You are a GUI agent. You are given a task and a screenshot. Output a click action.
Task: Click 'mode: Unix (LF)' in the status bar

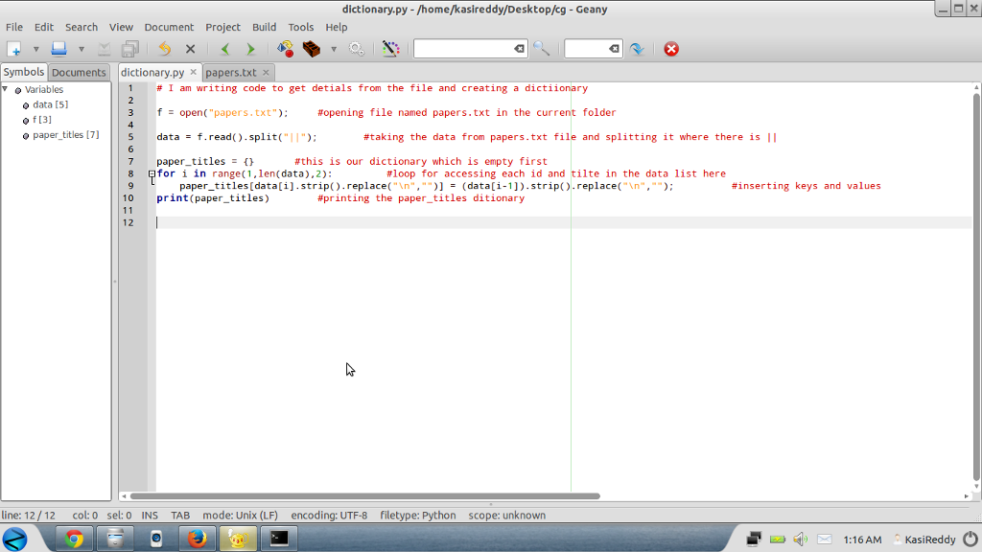240,516
